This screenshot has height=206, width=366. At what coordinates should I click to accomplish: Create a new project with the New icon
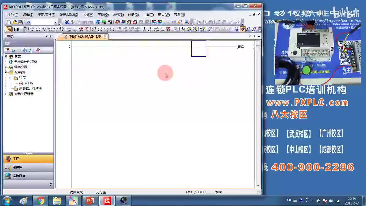click(9, 22)
